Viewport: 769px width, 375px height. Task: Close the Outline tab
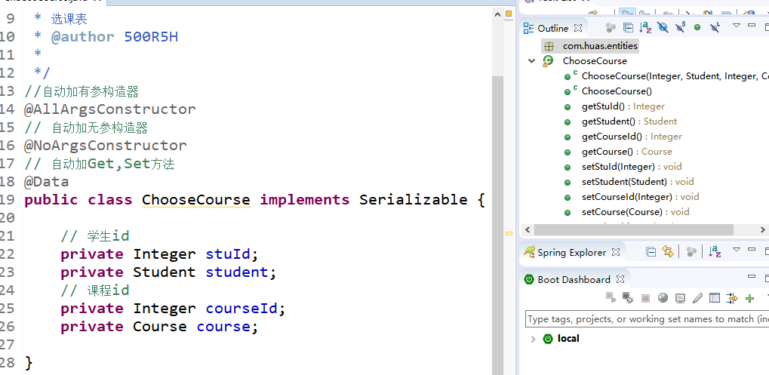578,28
